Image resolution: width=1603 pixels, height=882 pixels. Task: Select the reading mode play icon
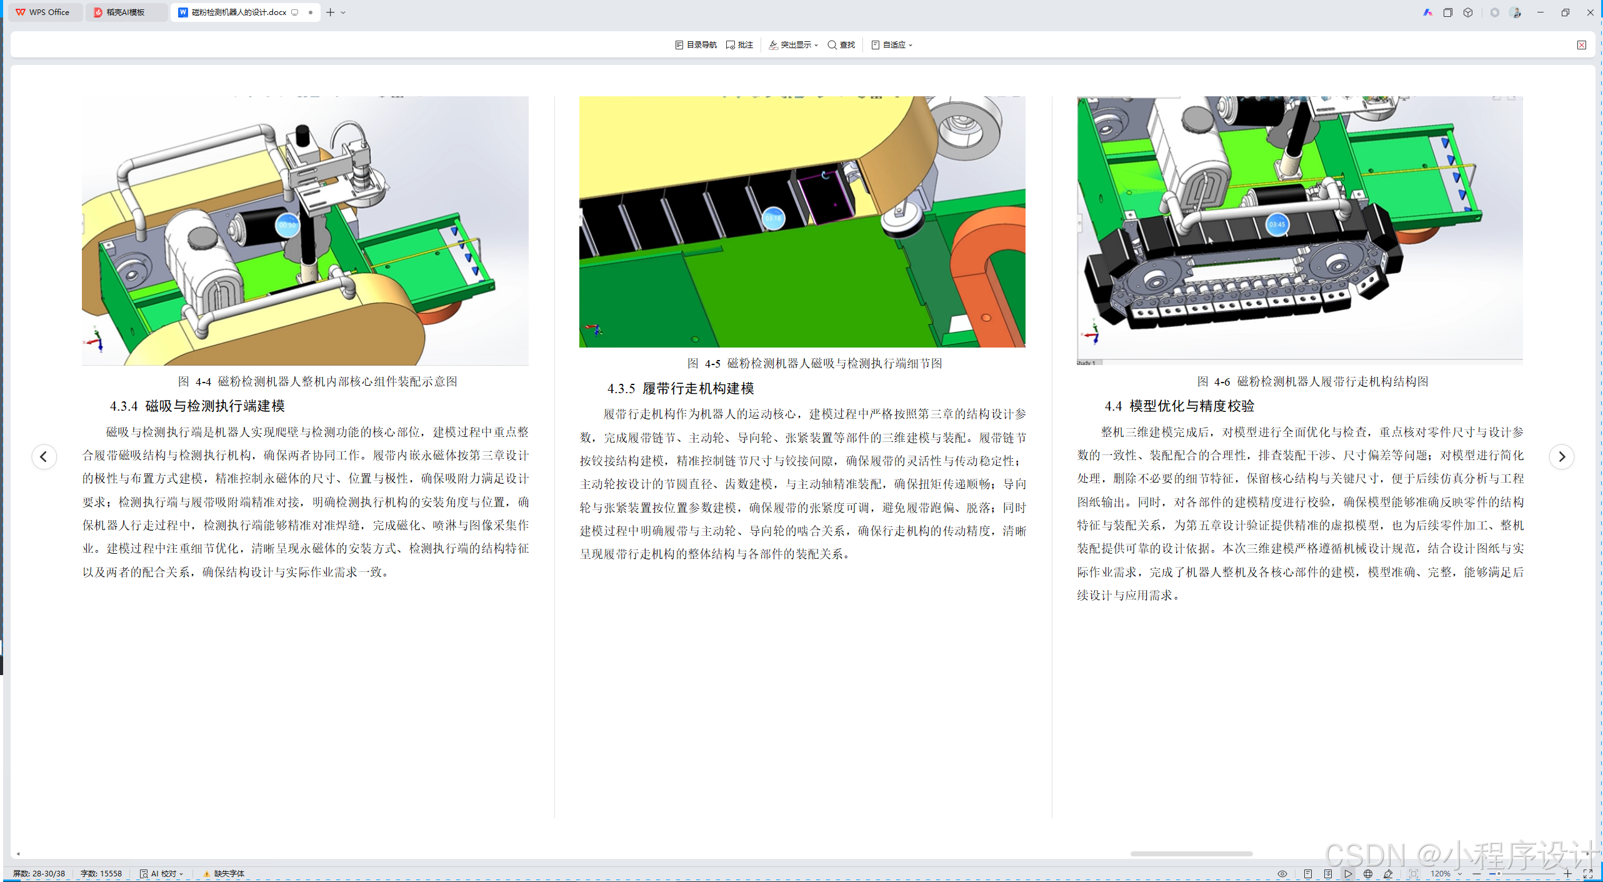point(1348,874)
